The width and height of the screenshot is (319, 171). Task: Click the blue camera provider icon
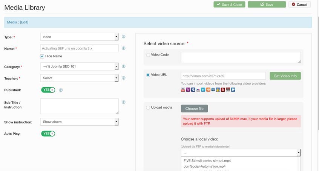click(233, 89)
